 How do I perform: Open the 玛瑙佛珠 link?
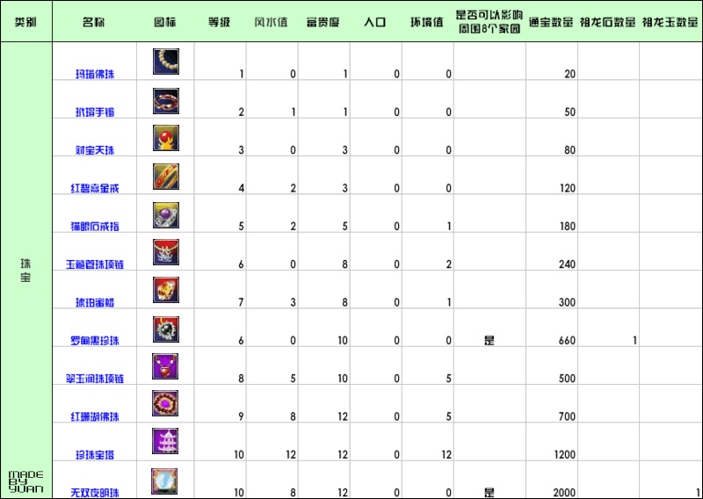(x=95, y=74)
